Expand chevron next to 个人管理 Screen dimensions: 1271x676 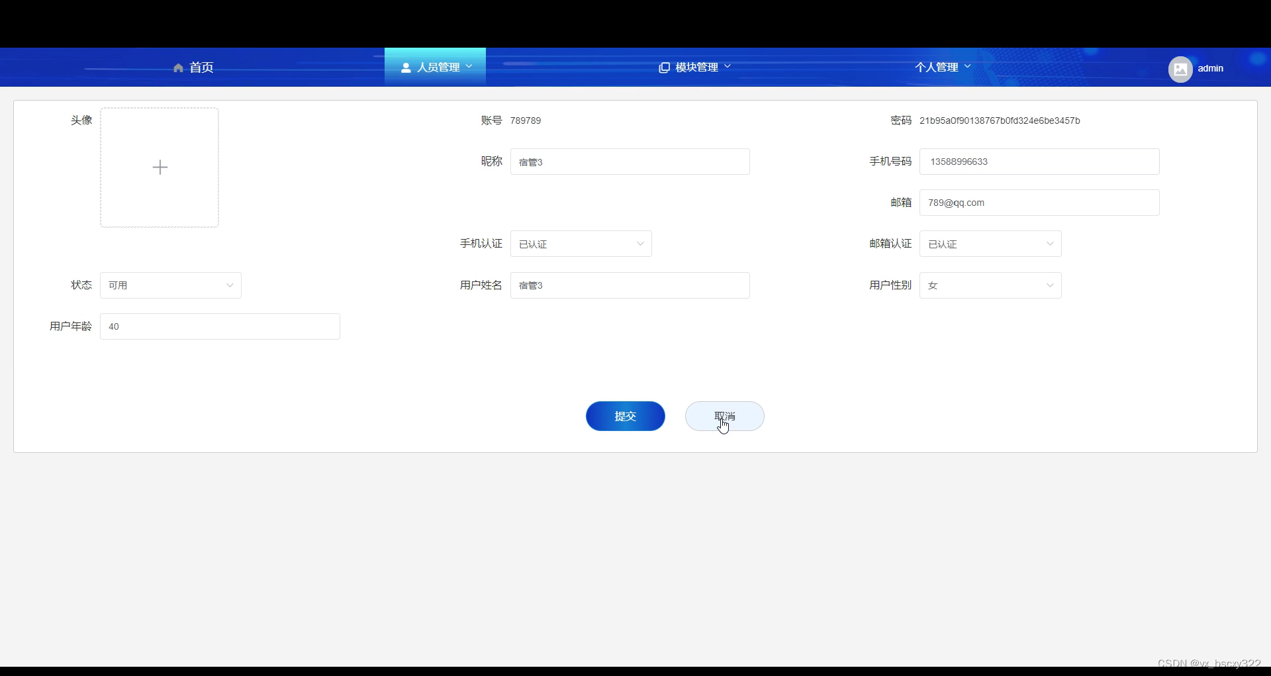click(967, 66)
